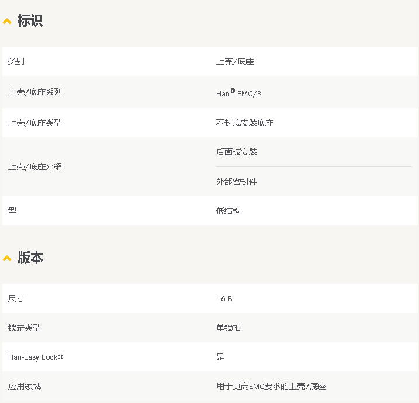Select the 类别 row label
419x403 pixels.
pyautogui.click(x=16, y=61)
